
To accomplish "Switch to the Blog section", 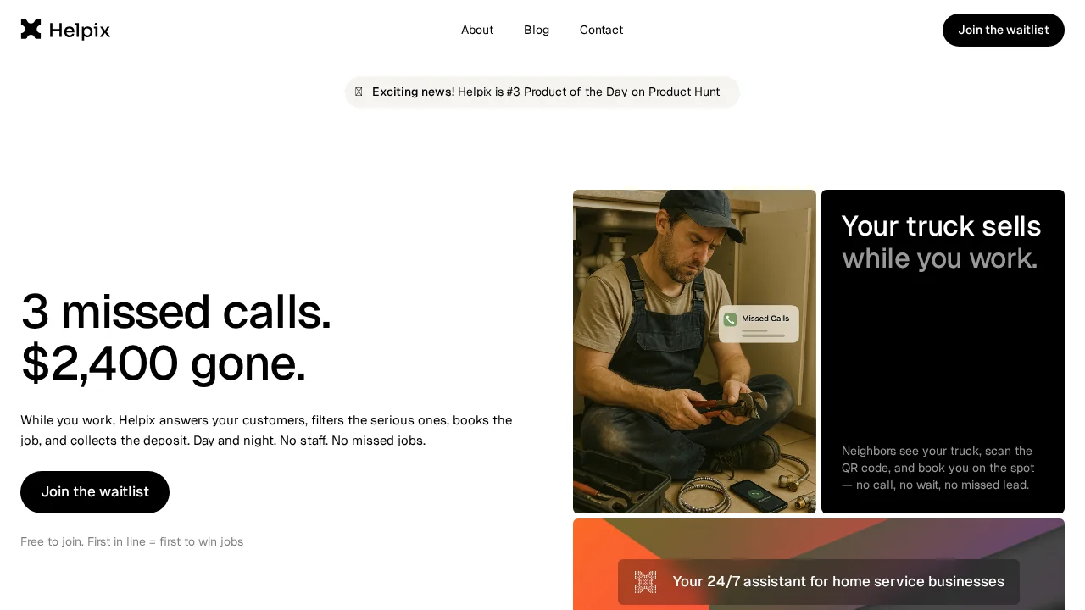I will [537, 30].
